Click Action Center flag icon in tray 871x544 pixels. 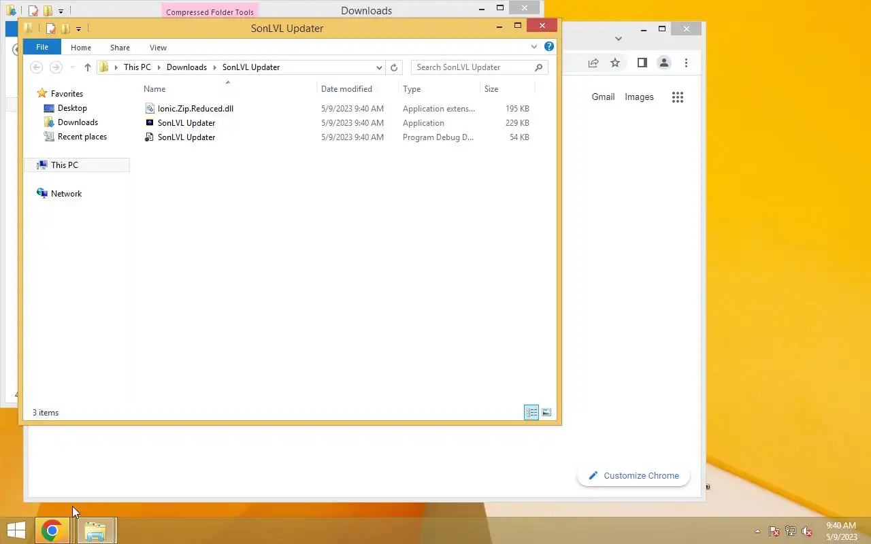coord(774,531)
